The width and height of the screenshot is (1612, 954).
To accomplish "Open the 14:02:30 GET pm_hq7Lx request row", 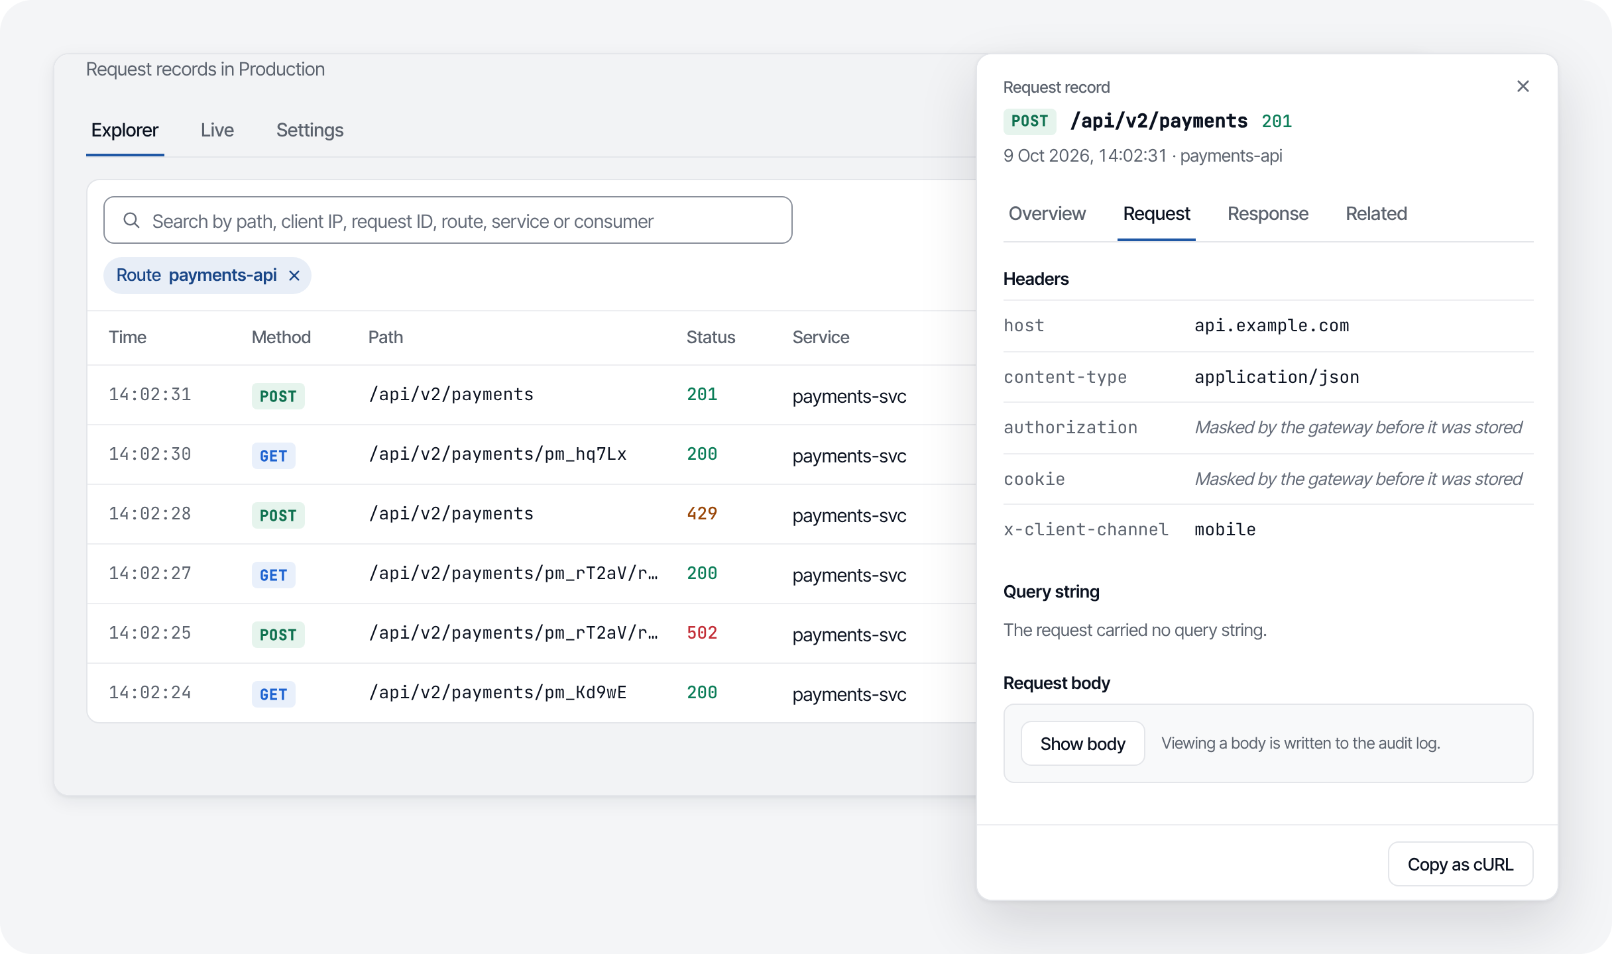I will click(532, 454).
